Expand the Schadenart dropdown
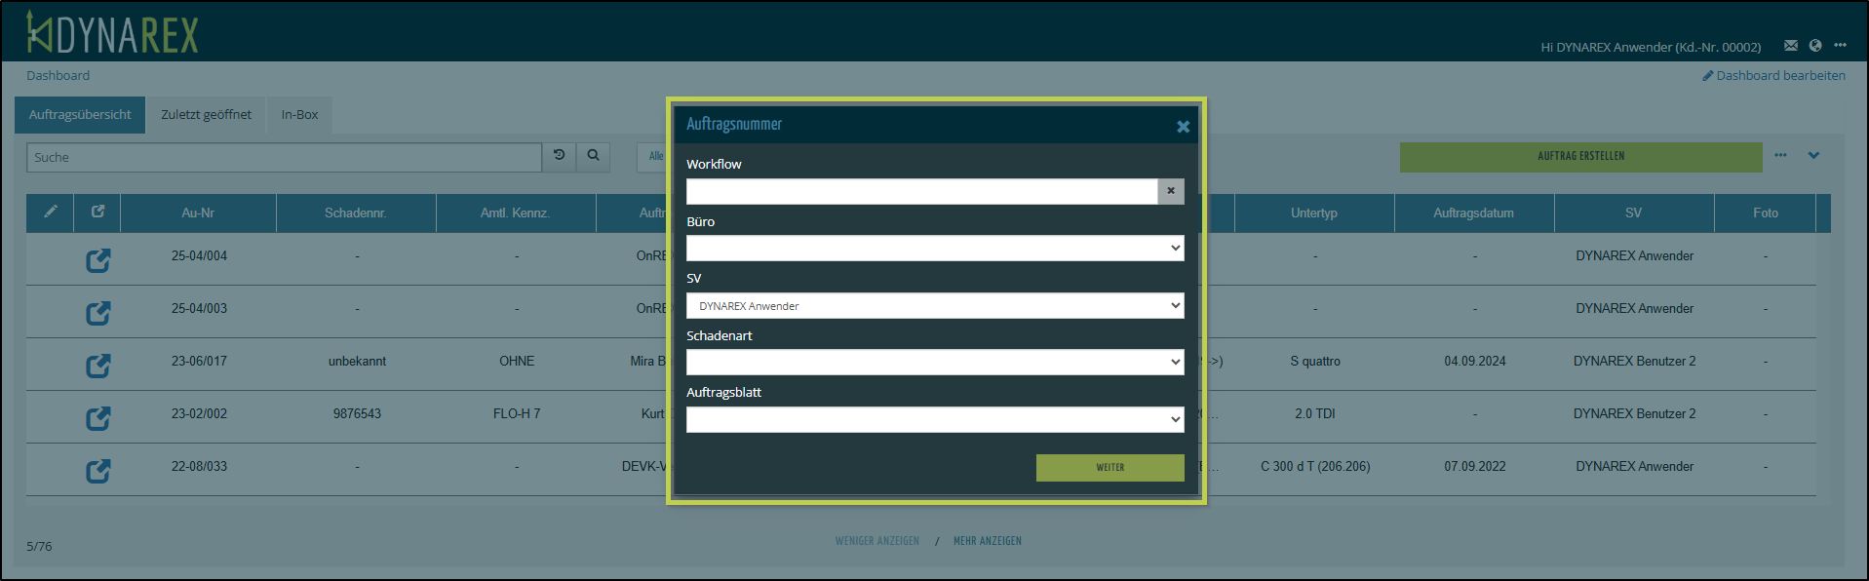1869x581 pixels. [934, 363]
